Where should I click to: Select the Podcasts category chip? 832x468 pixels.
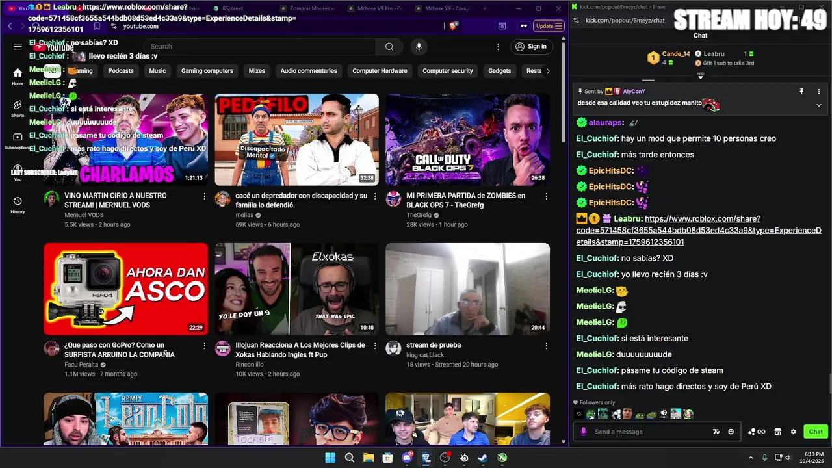[121, 71]
